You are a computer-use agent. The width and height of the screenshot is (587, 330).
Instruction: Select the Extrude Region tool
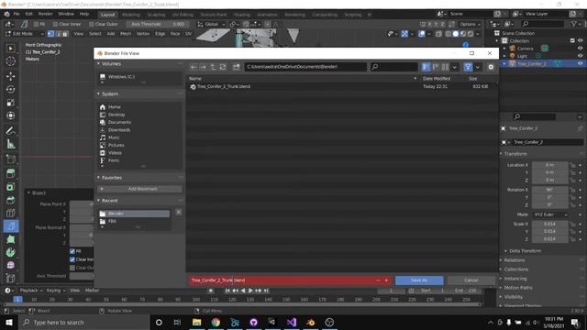click(11, 173)
